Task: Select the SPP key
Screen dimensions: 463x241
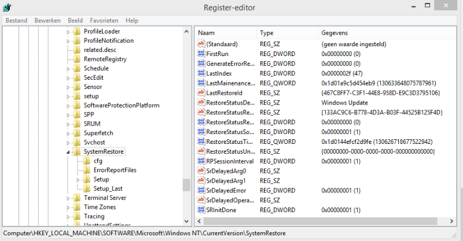Action: (x=89, y=114)
